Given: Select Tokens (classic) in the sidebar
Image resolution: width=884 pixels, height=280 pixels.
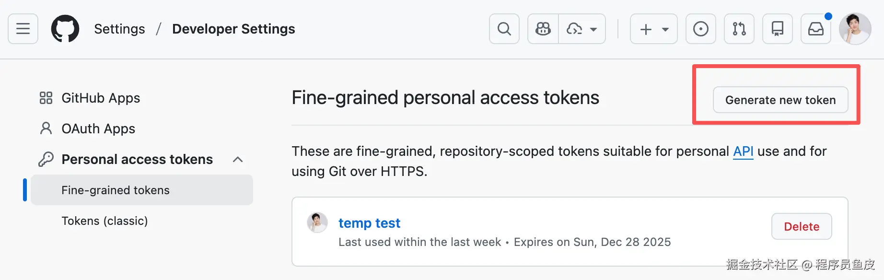Looking at the screenshot, I should [105, 221].
